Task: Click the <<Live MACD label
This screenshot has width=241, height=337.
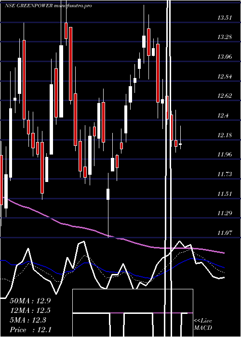Action: [x=203, y=324]
